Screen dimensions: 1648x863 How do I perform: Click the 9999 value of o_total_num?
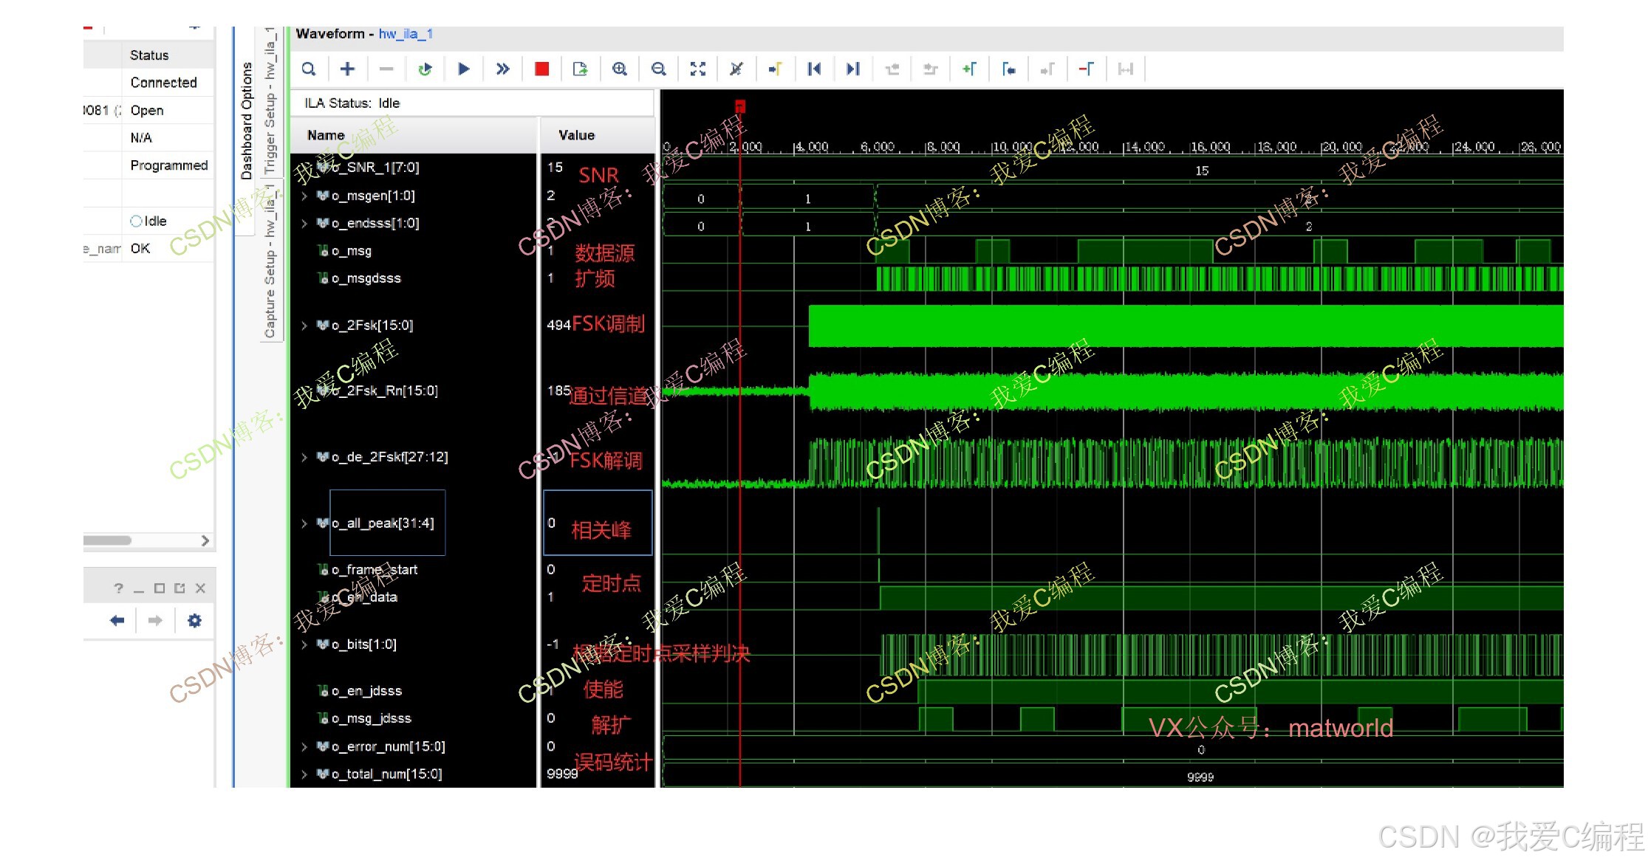pos(562,774)
